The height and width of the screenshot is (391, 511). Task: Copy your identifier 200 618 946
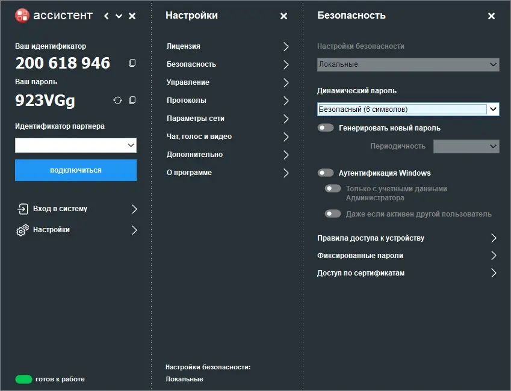132,63
